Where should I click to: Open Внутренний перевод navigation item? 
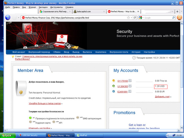tap(39, 52)
